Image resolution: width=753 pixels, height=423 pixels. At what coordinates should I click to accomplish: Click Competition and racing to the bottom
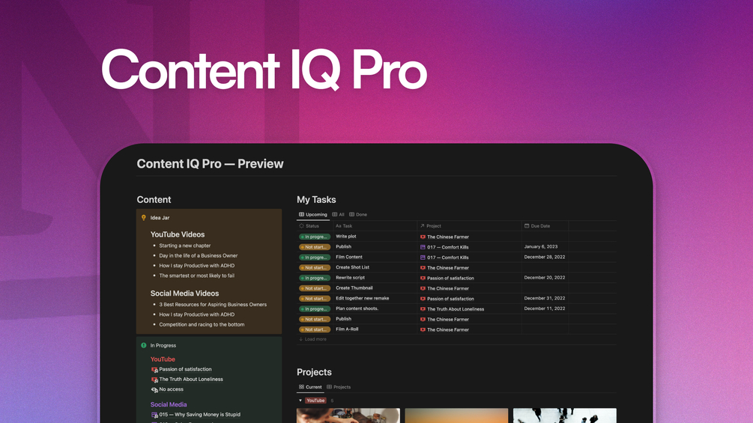202,325
